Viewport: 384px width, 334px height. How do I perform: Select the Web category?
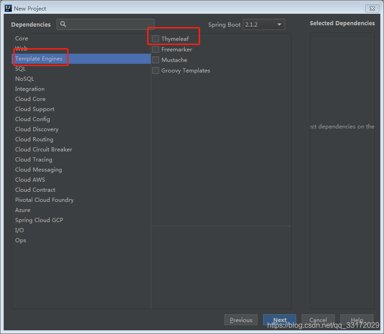pyautogui.click(x=81, y=48)
